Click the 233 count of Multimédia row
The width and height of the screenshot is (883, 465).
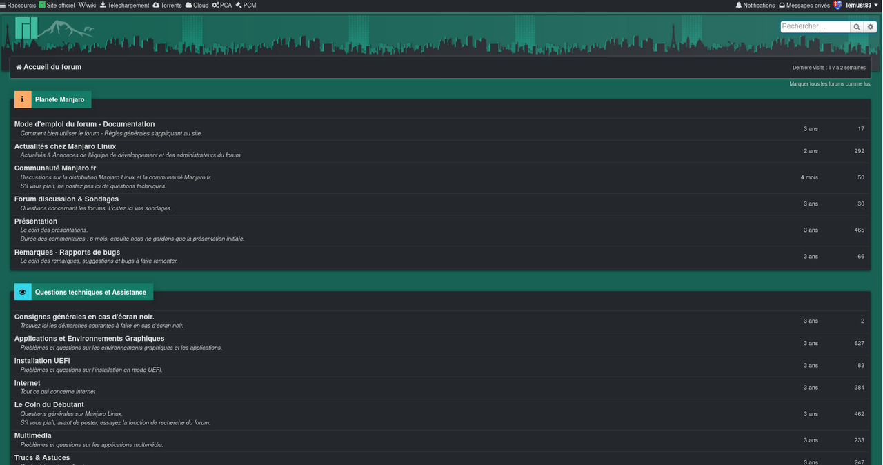[x=859, y=440]
